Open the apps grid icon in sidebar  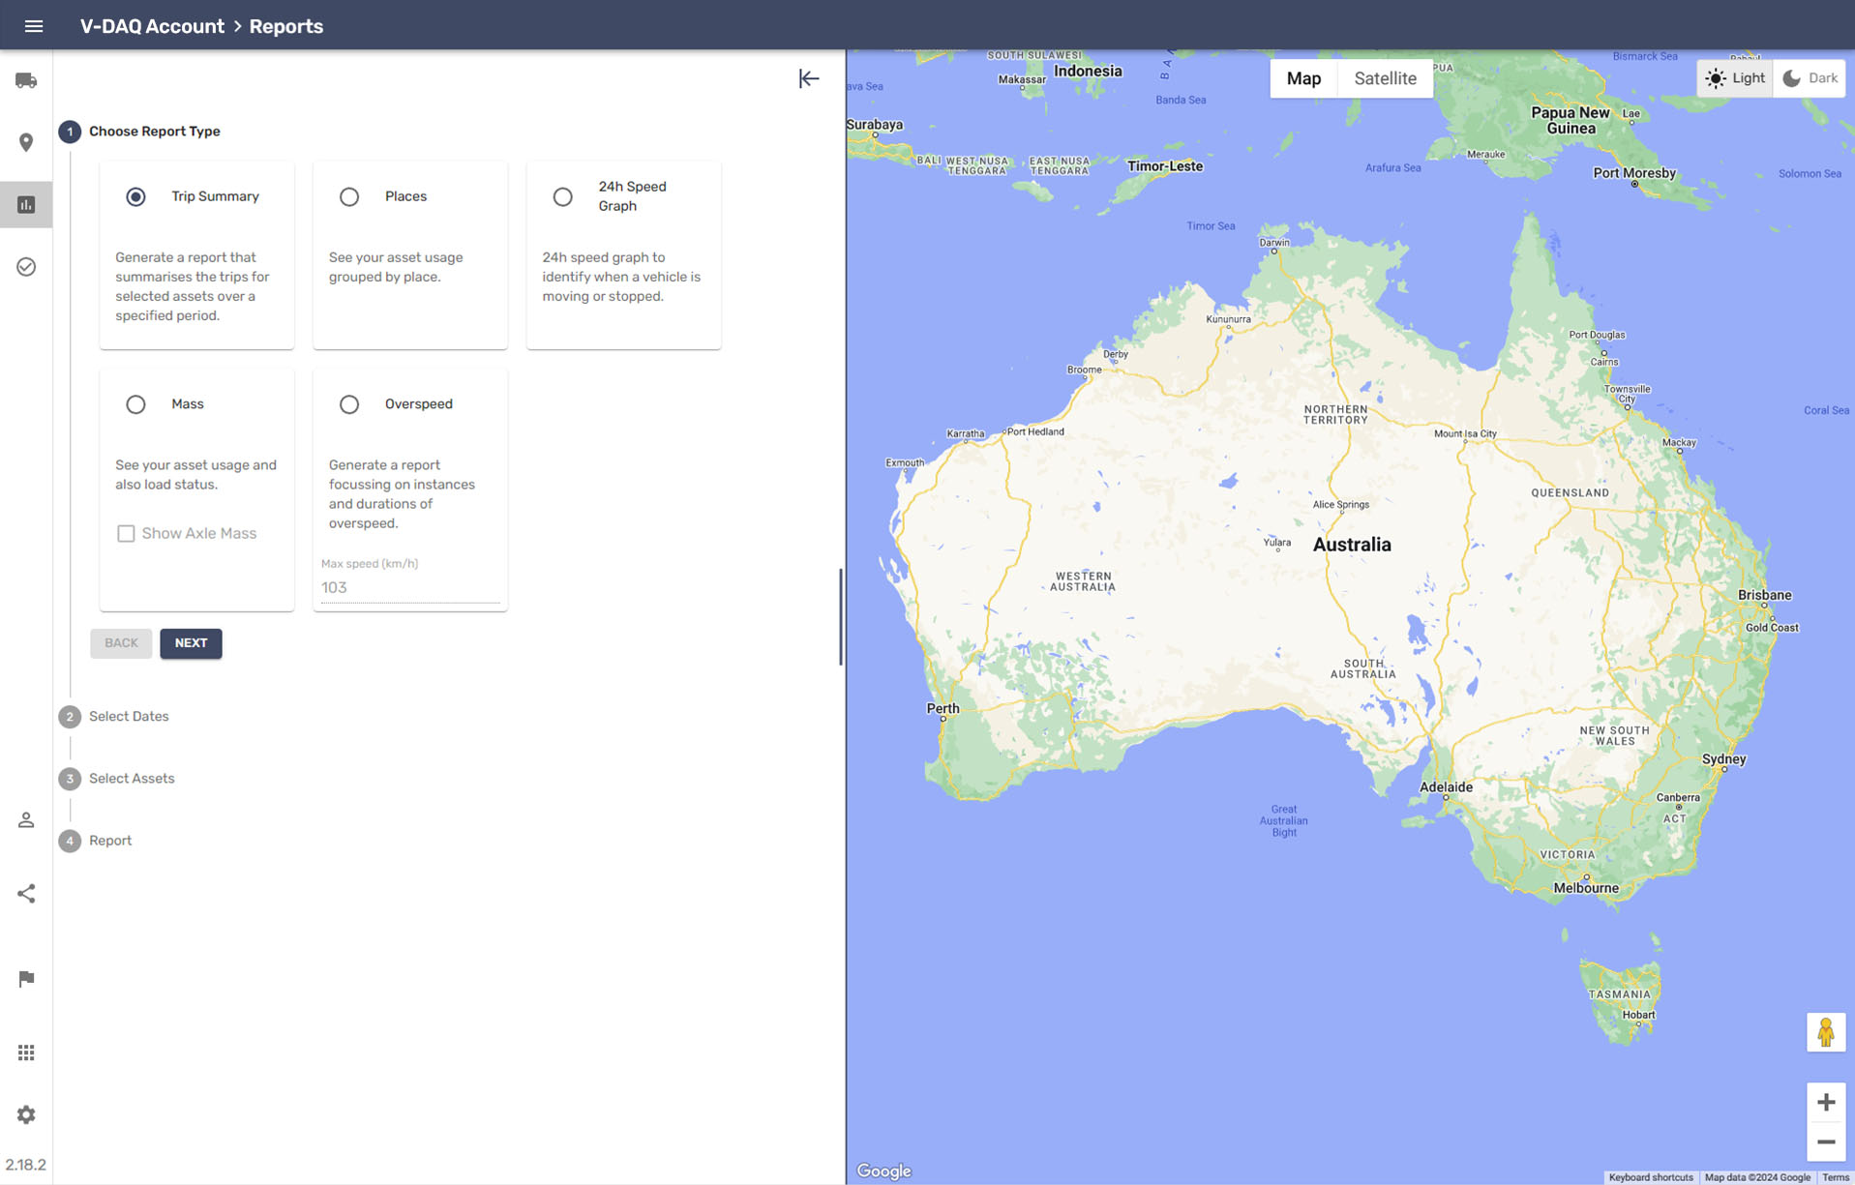[26, 1052]
